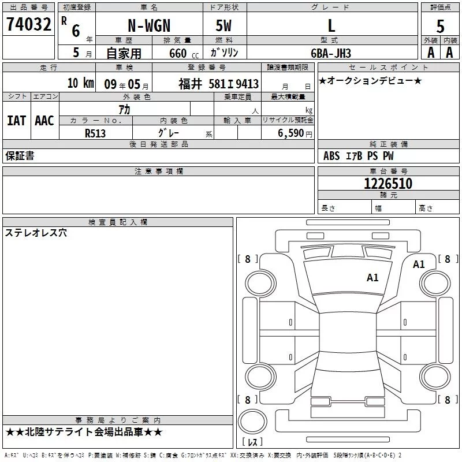This screenshot has width=462, height=462.
Task: Select the 諸元 header
Action: coord(388,195)
